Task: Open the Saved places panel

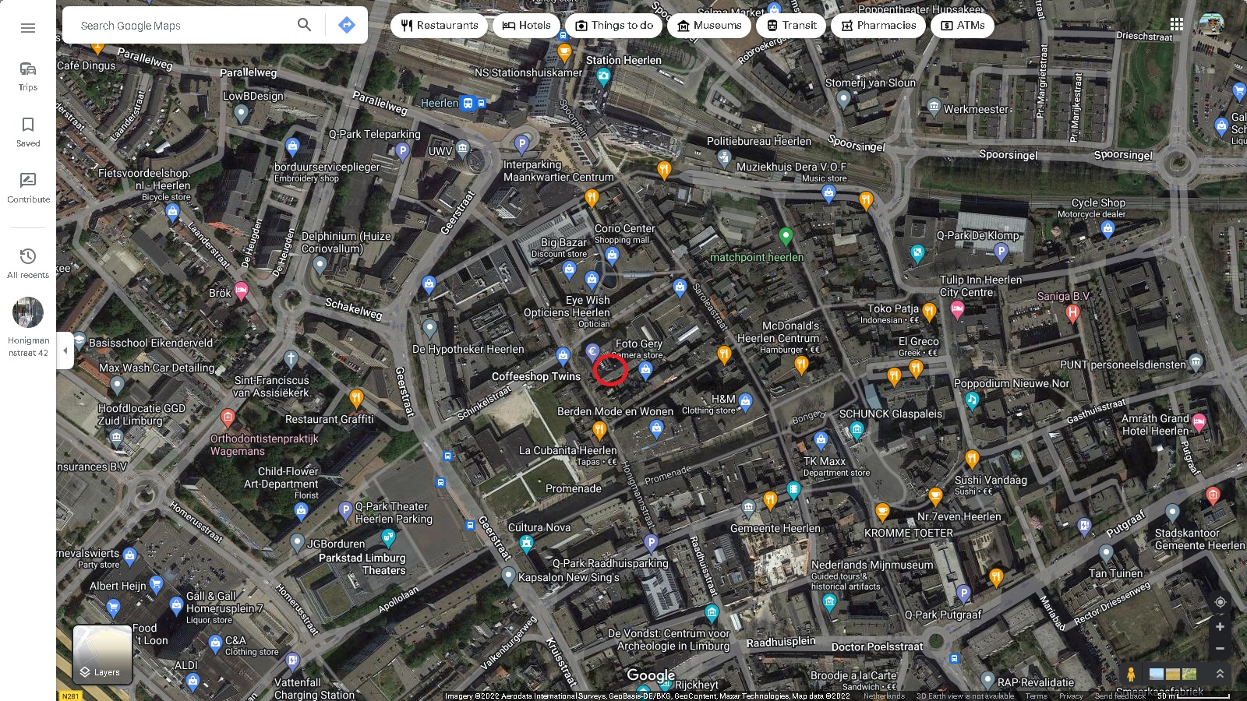Action: (x=28, y=131)
